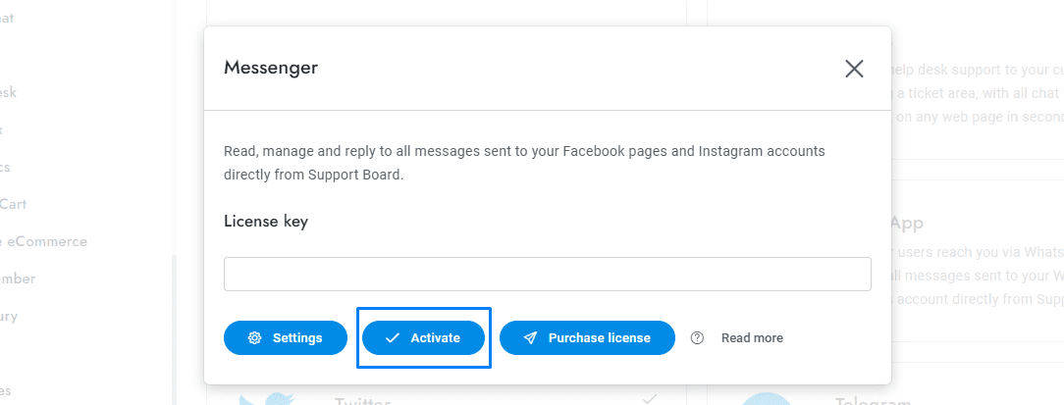The width and height of the screenshot is (1064, 405).
Task: Click the sidebar vertical scrollbar
Action: click(x=174, y=324)
